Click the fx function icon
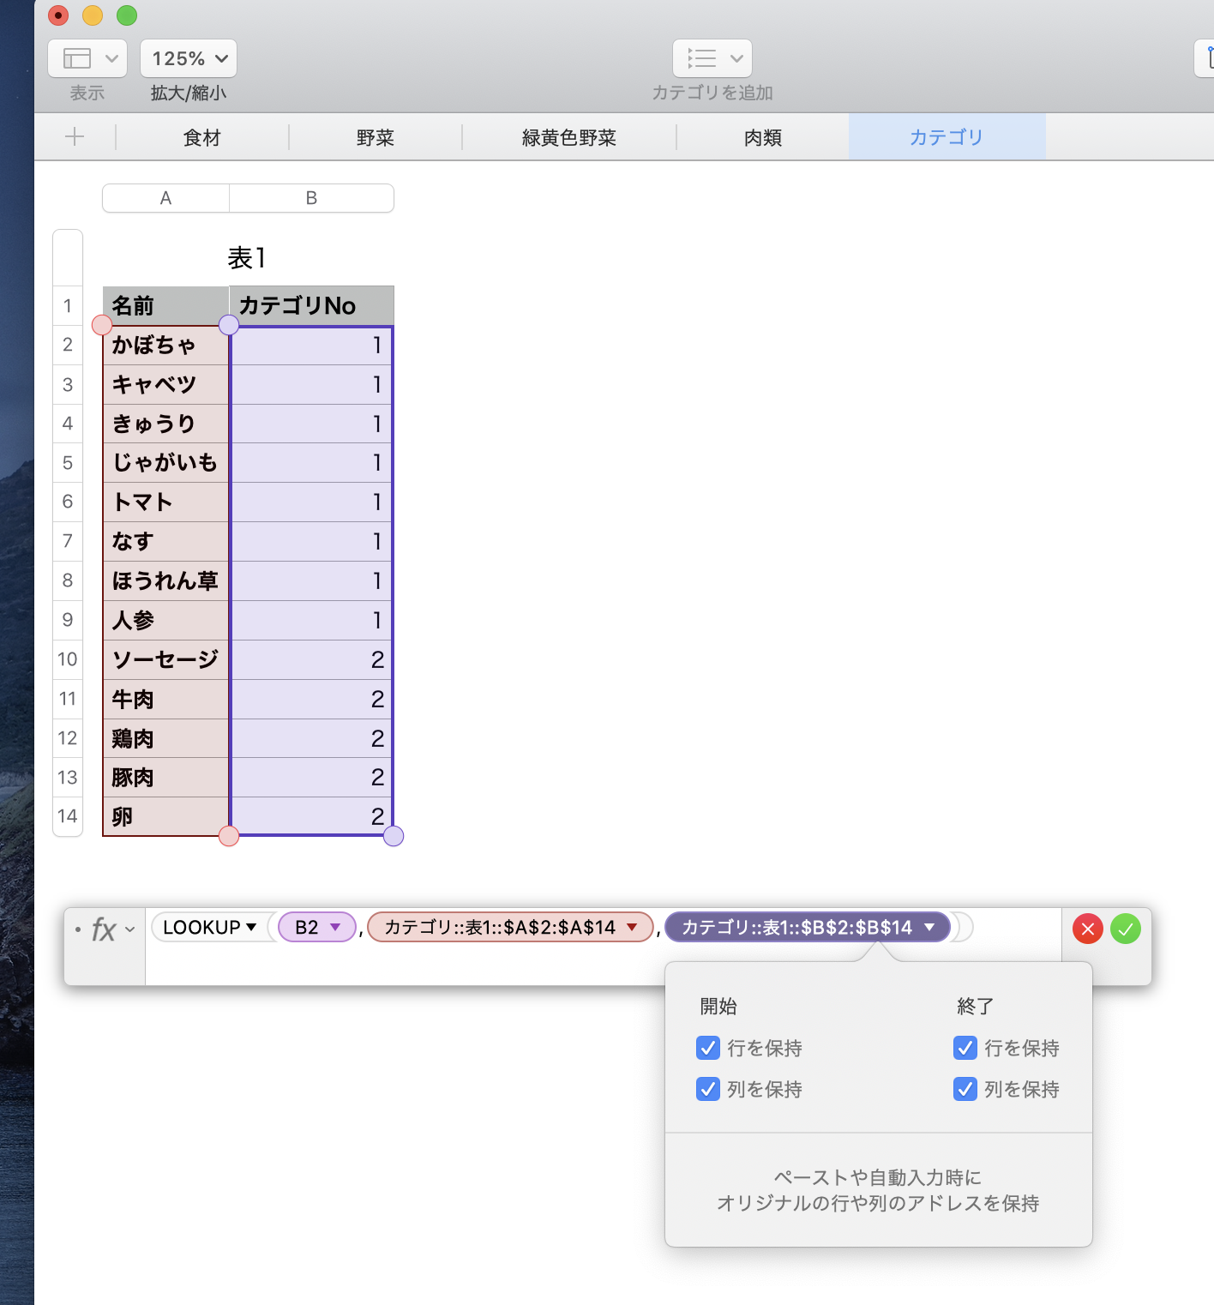This screenshot has width=1214, height=1305. pos(104,929)
